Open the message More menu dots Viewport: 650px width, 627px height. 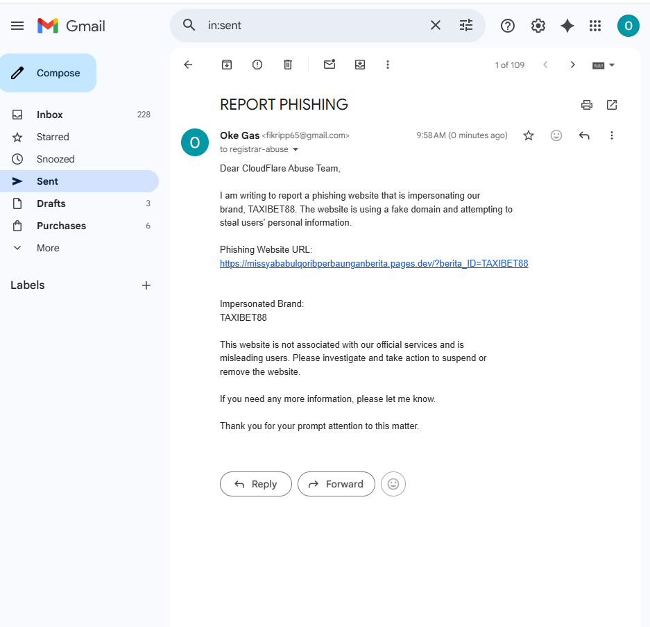tap(611, 135)
